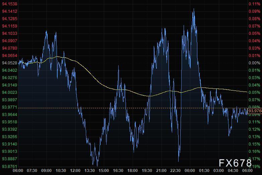
Task: Select the 94.1159 axis value
Action: coord(9,26)
